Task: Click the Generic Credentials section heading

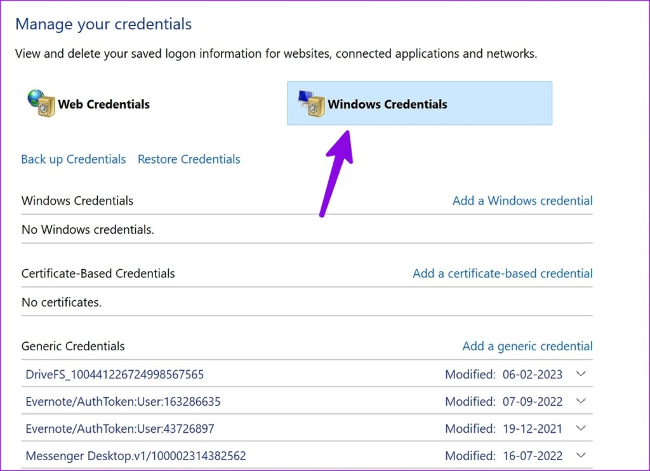Action: tap(73, 346)
